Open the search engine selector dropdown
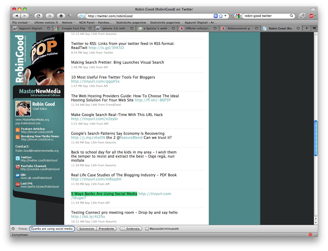The width and height of the screenshot is (328, 251). click(238, 16)
